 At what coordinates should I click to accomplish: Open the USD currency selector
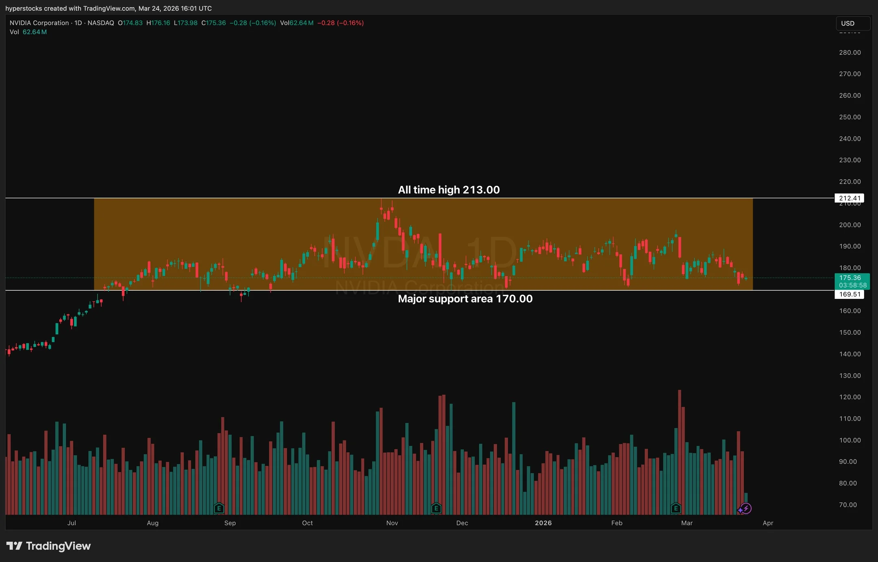pyautogui.click(x=853, y=23)
